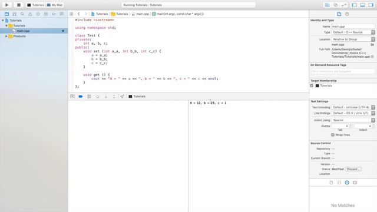Open the Report navigator
Viewport: 377px width, 212px height.
61,14
